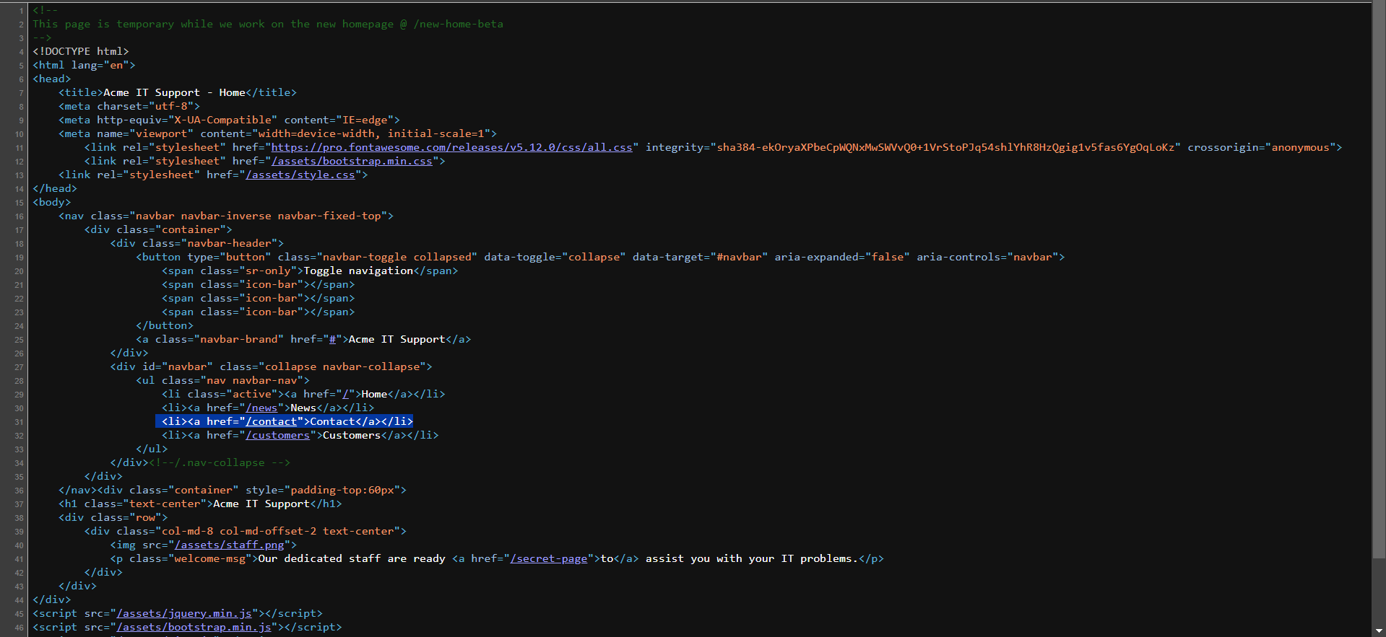Image resolution: width=1386 pixels, height=637 pixels.
Task: Open the /news link
Action: tap(261, 408)
